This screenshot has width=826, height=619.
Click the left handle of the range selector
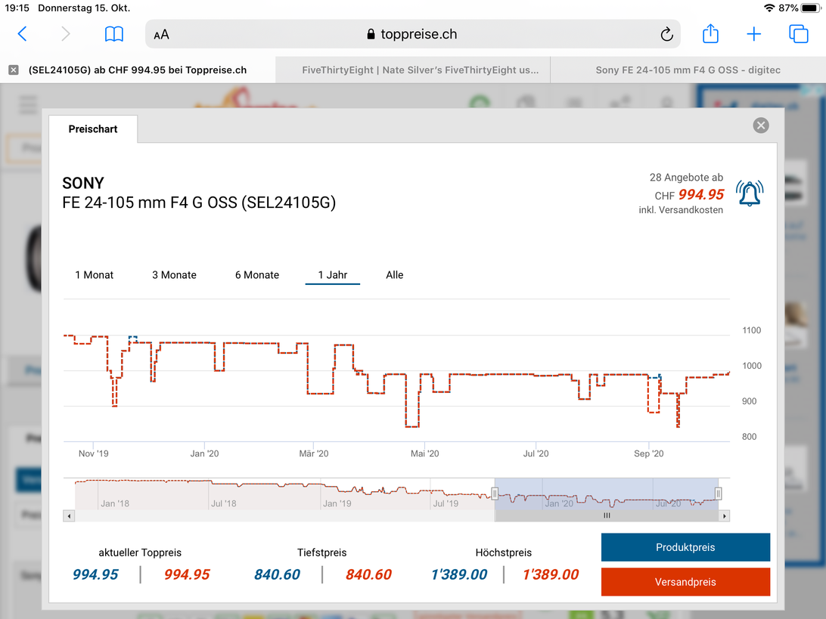495,494
